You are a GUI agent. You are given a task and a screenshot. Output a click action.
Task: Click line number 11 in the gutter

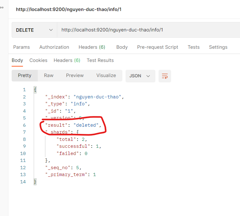[23, 161]
